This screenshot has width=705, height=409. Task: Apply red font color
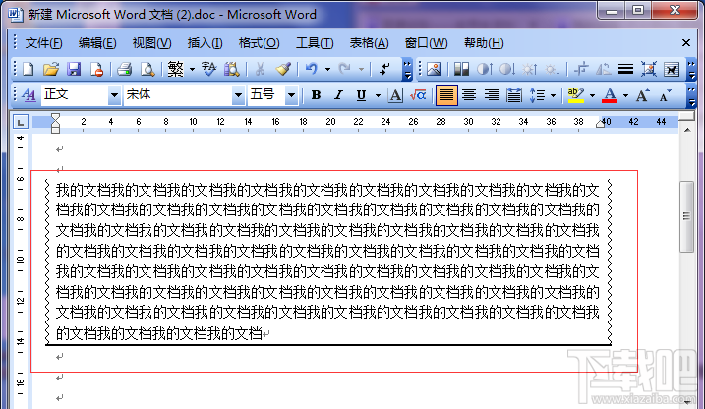click(610, 95)
